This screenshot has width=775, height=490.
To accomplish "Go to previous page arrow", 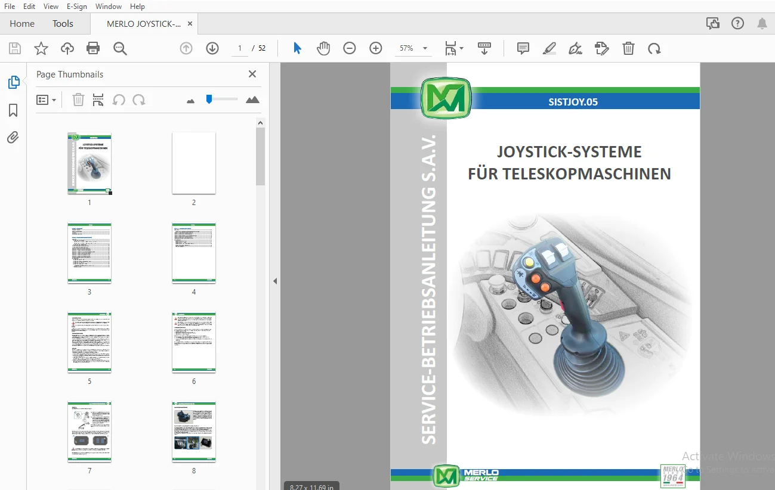I will pos(186,49).
